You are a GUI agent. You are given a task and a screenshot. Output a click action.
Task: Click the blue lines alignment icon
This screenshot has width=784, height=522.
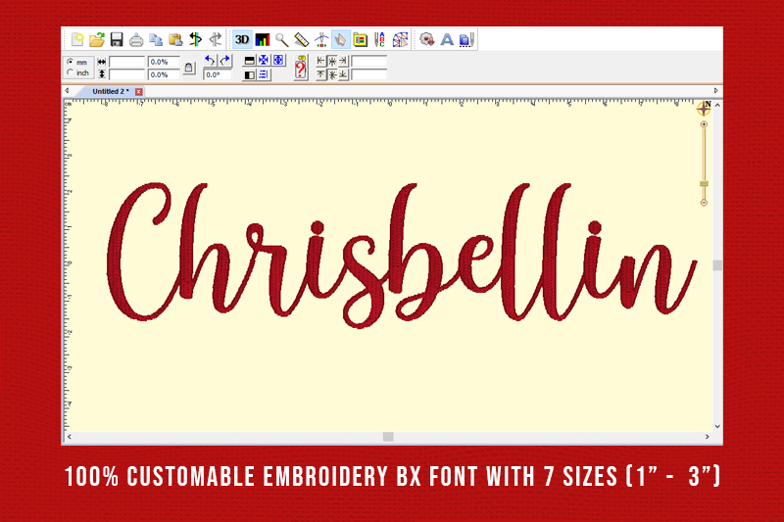coord(264,75)
